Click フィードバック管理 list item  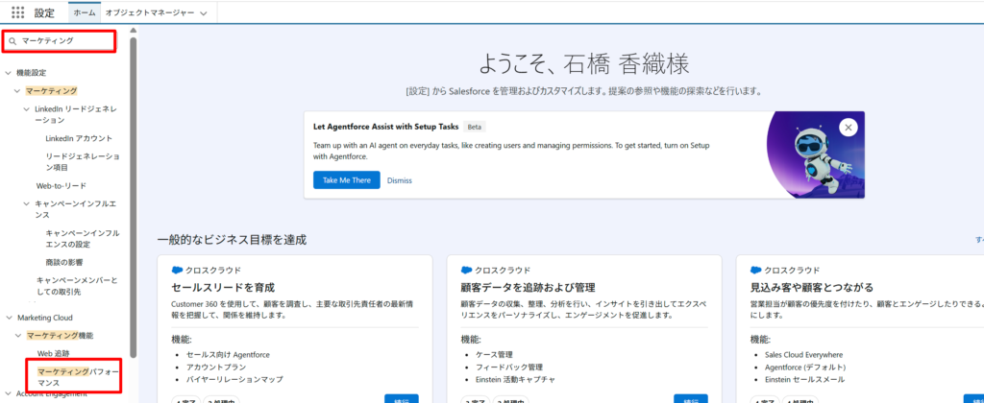click(509, 367)
